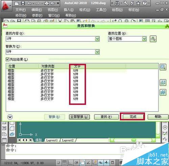The image size is (169, 166).
Task: Click create selection set from all icon
Action: click(163, 92)
